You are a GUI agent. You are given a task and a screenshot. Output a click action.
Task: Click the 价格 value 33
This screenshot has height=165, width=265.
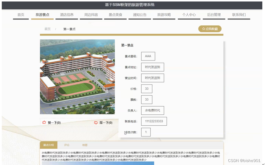147,89
